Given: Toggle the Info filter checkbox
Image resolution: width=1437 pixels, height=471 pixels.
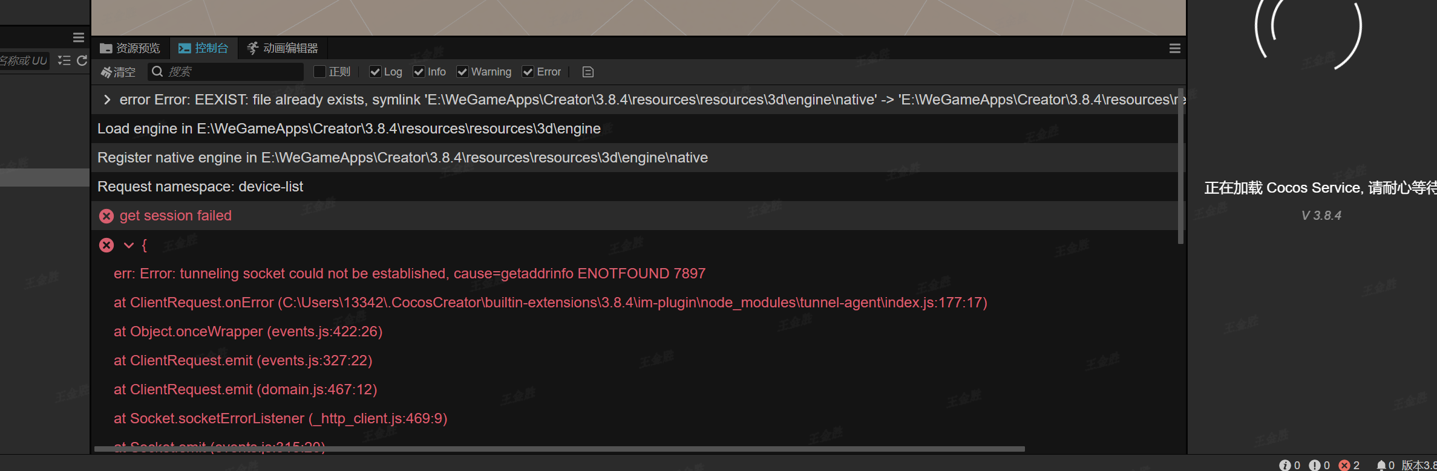Looking at the screenshot, I should [x=419, y=72].
